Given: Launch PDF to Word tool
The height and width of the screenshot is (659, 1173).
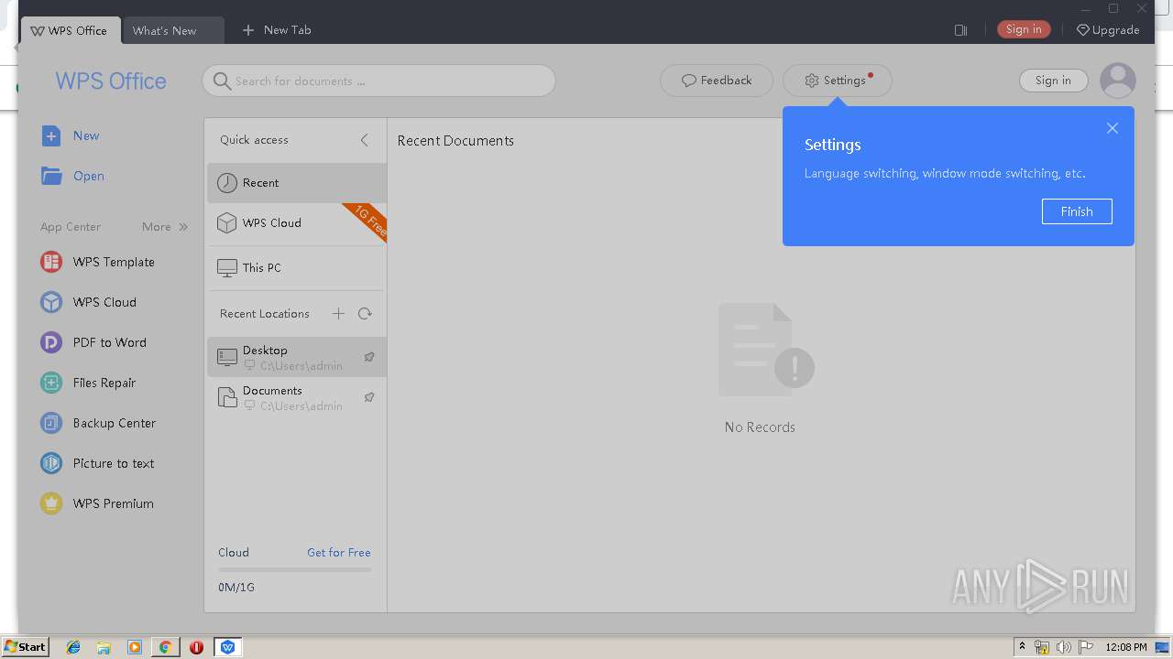Looking at the screenshot, I should (x=93, y=342).
